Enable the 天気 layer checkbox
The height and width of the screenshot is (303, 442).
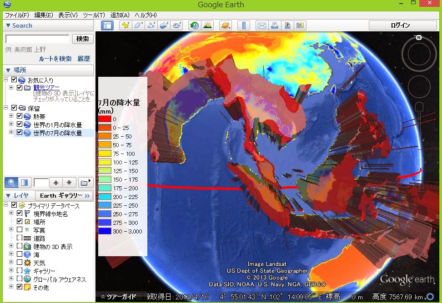point(20,262)
